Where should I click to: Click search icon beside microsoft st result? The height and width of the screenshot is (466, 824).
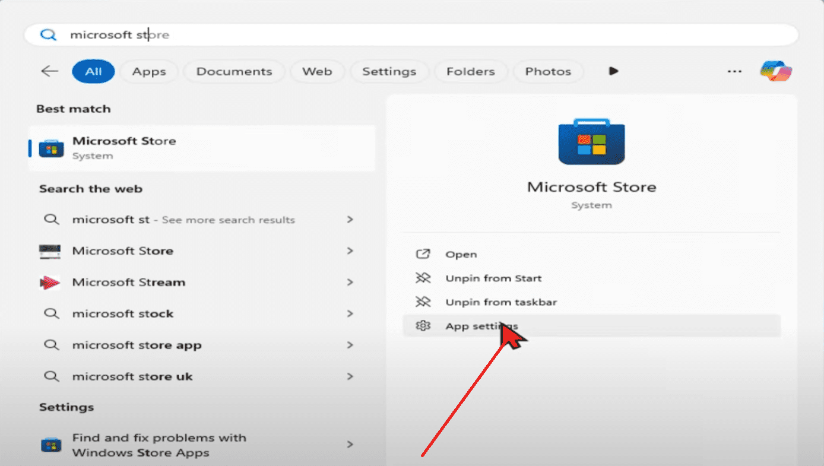click(x=52, y=220)
